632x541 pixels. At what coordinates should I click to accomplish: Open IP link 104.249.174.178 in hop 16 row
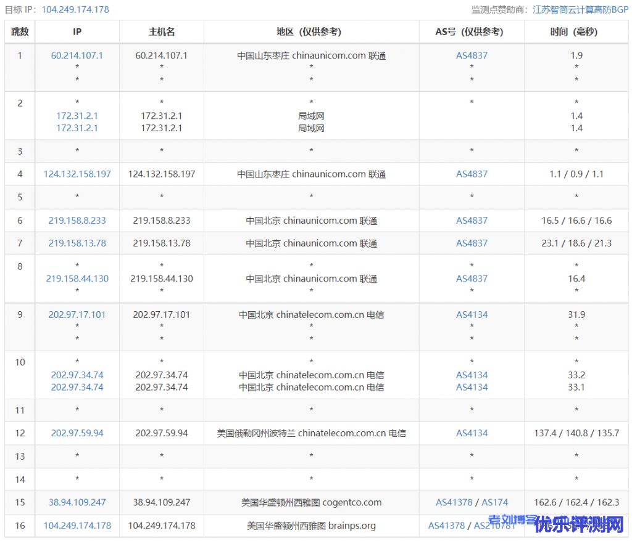coord(77,526)
